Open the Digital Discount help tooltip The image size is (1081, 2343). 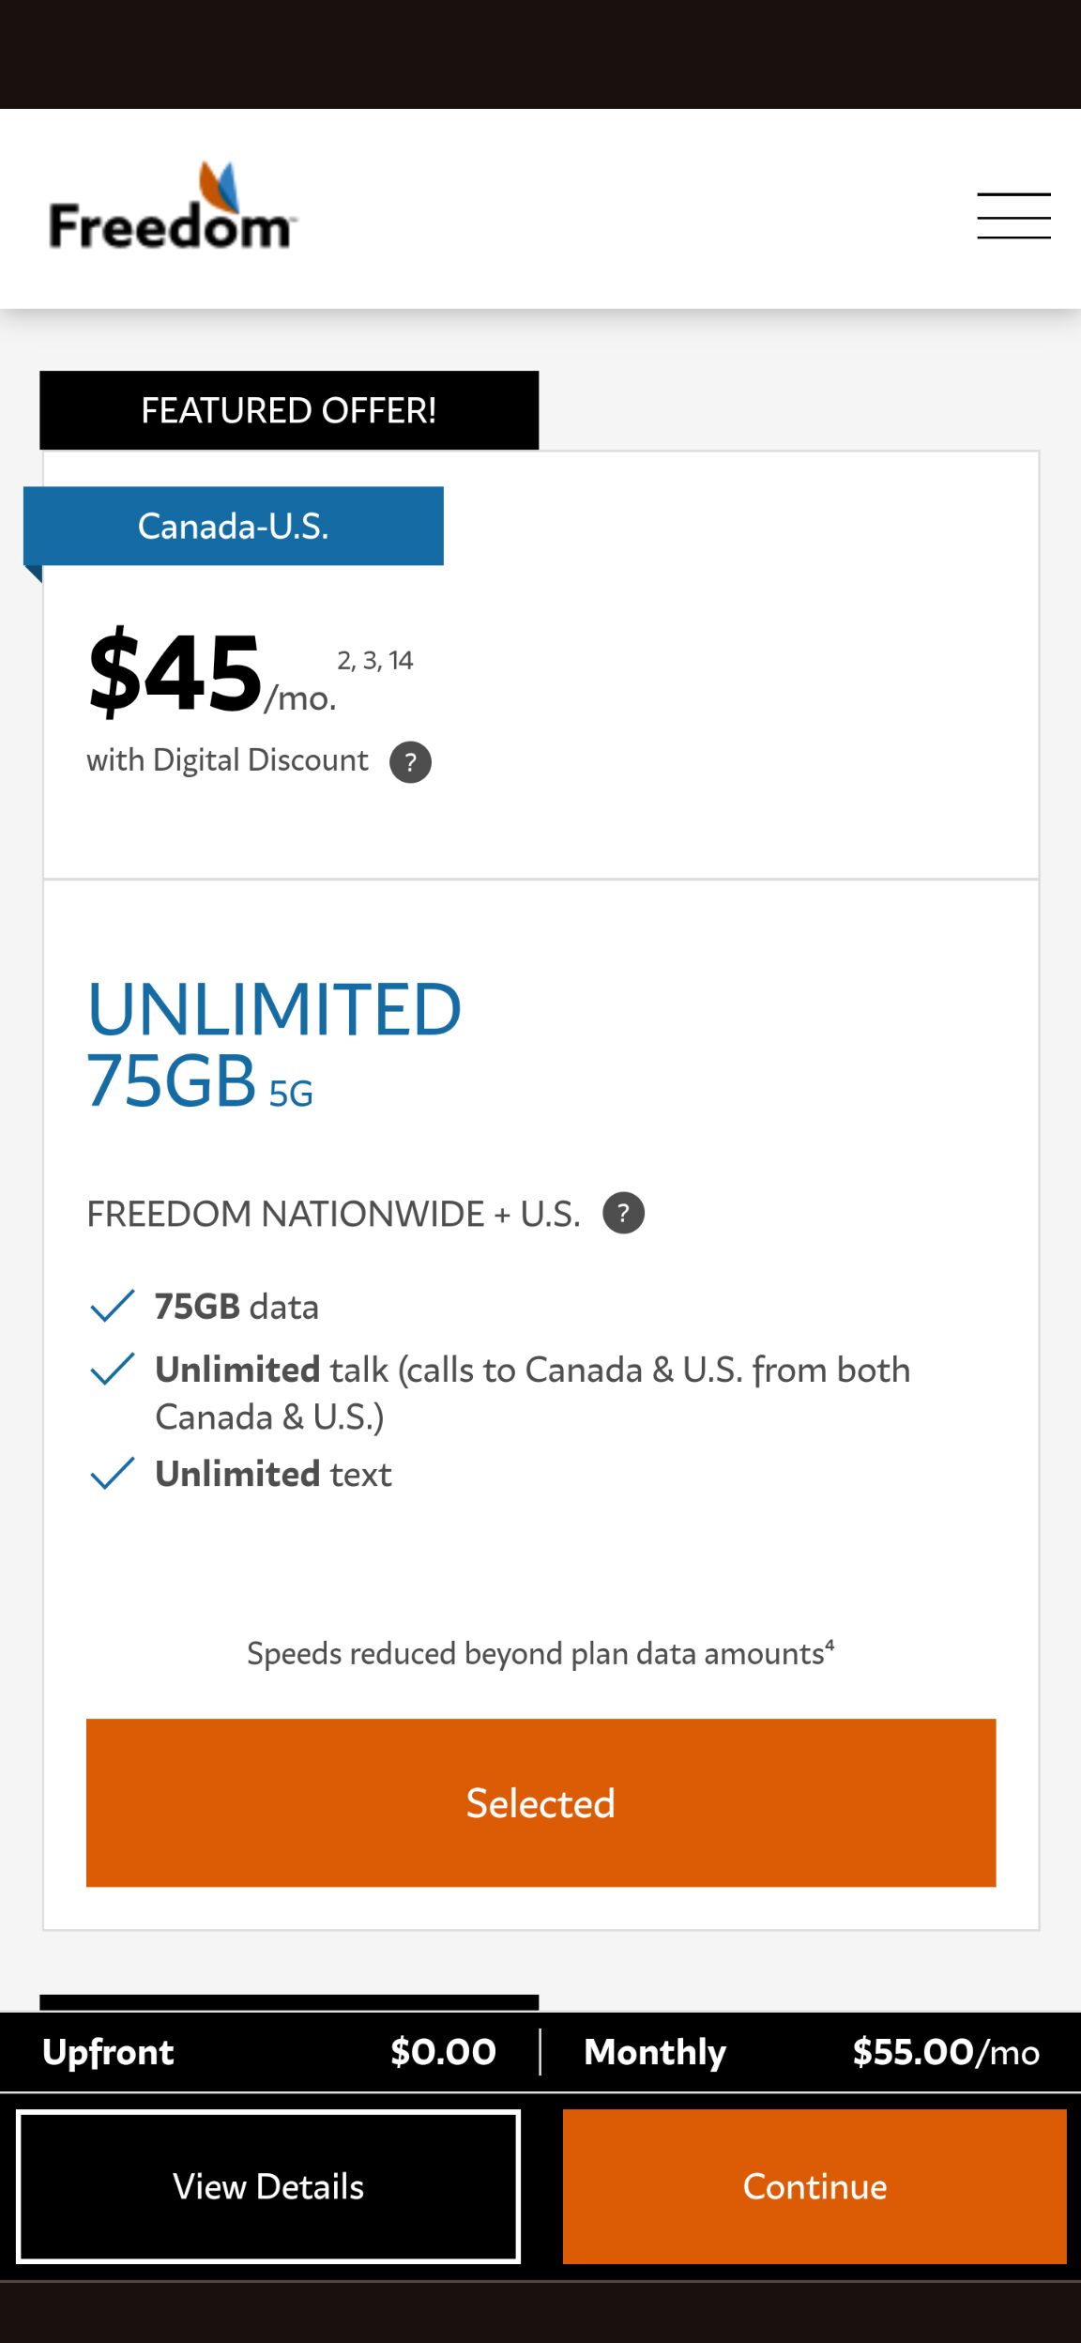[x=411, y=762]
